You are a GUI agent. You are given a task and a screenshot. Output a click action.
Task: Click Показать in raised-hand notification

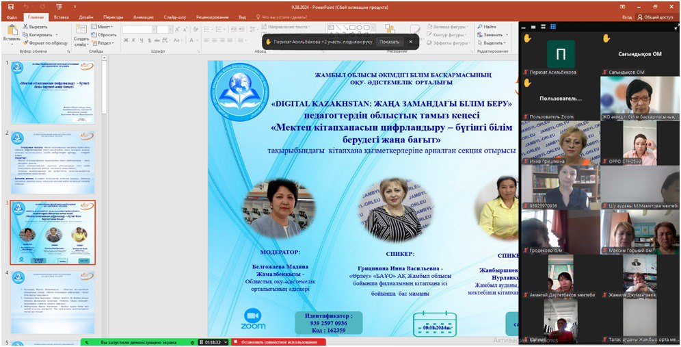tap(389, 42)
